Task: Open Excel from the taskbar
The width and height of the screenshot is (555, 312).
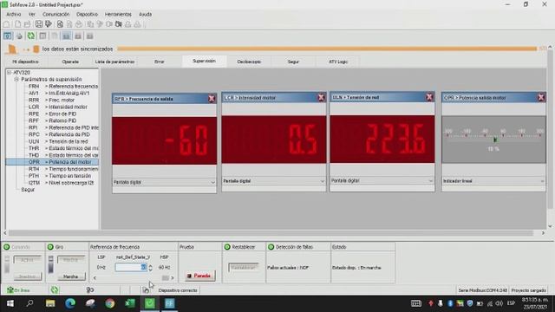Action: [x=130, y=303]
